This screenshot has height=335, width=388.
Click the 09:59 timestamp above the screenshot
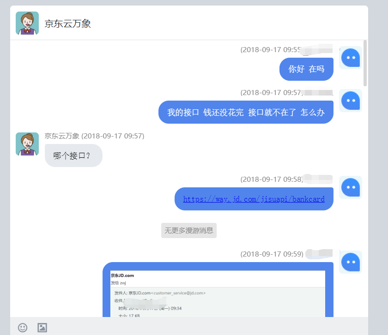point(272,254)
